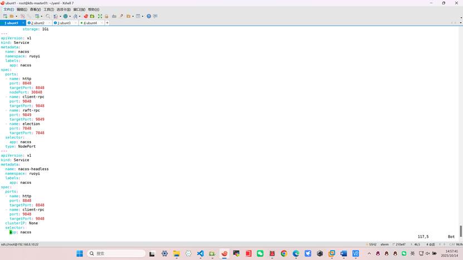Click the keyboard mapping icon in toolbar

point(114,16)
